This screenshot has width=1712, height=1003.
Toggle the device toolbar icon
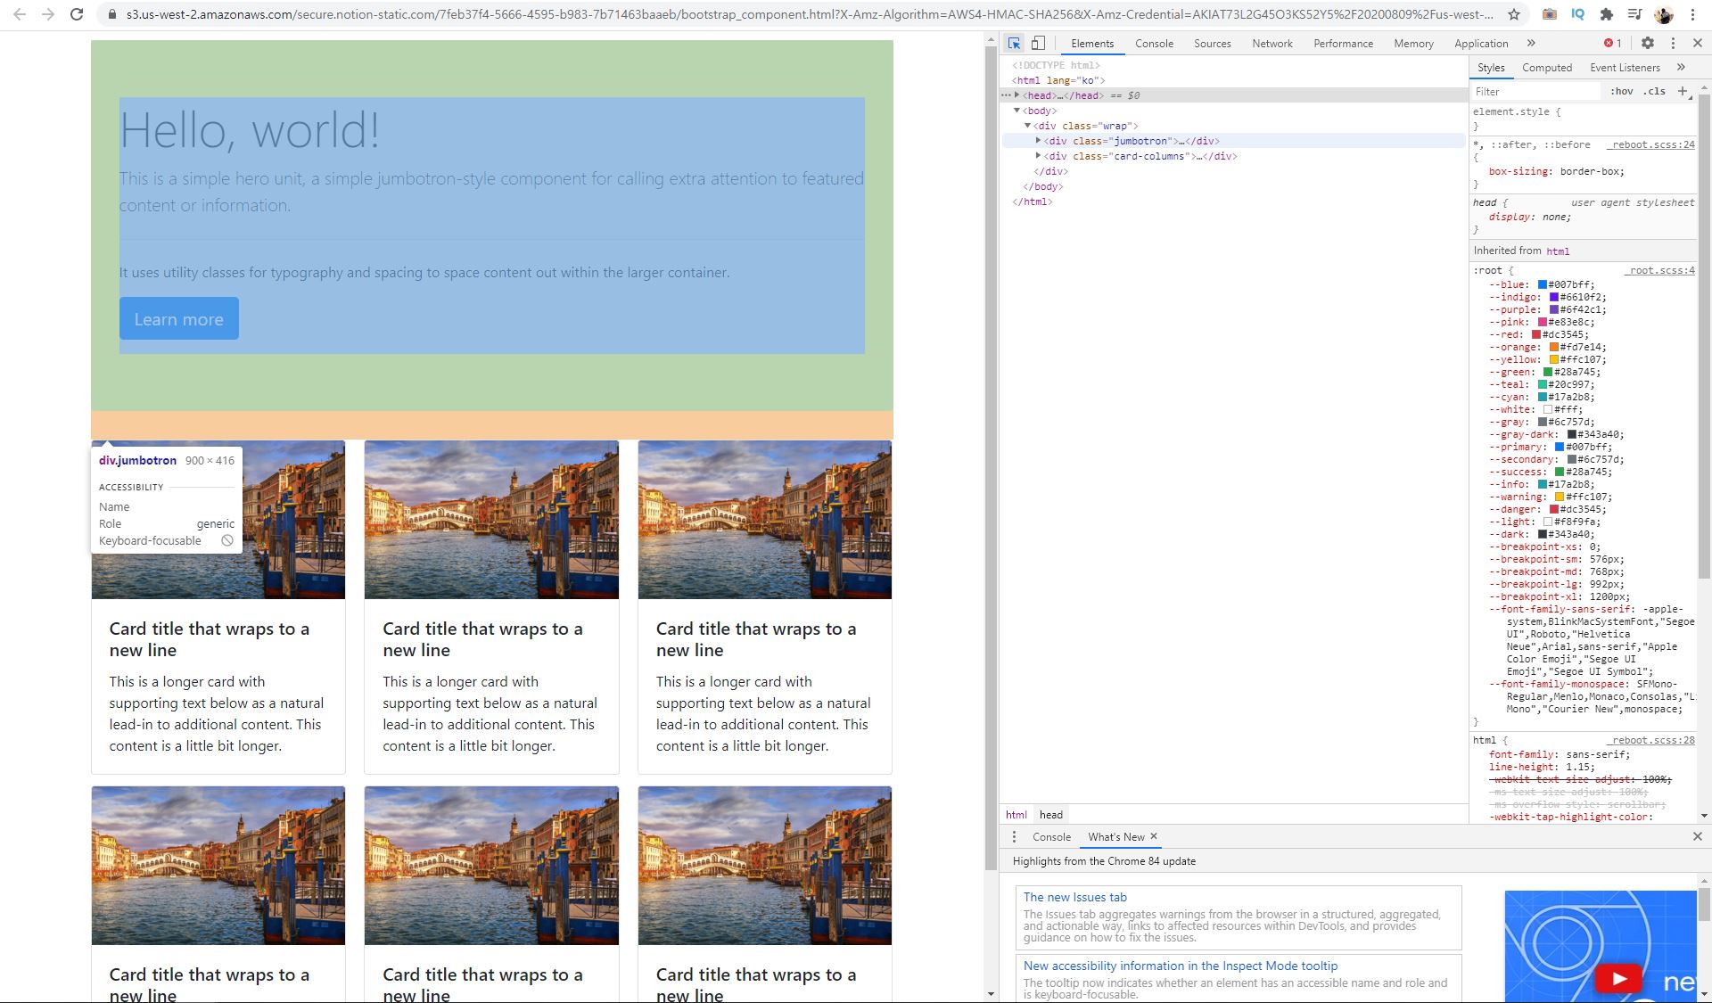click(1038, 43)
